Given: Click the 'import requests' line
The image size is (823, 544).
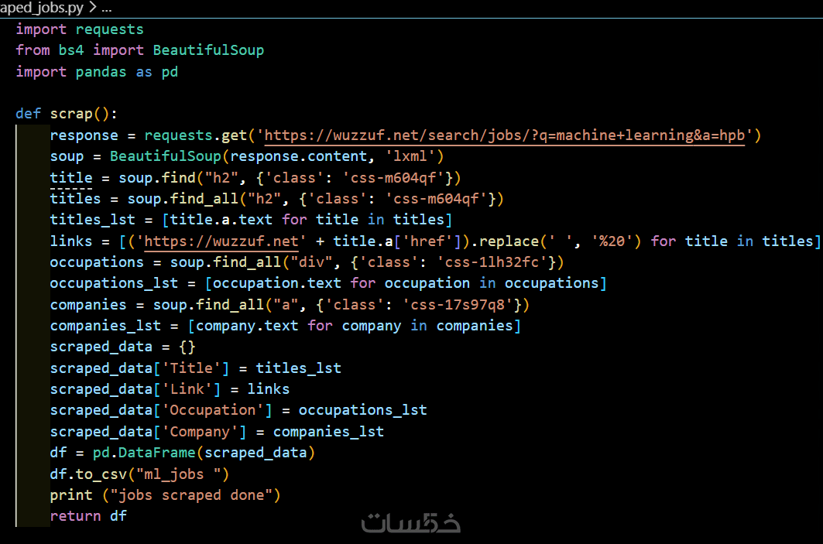Looking at the screenshot, I should pos(80,29).
